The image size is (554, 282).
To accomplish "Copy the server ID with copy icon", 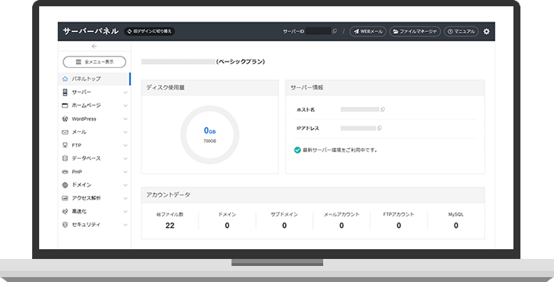I will (334, 31).
